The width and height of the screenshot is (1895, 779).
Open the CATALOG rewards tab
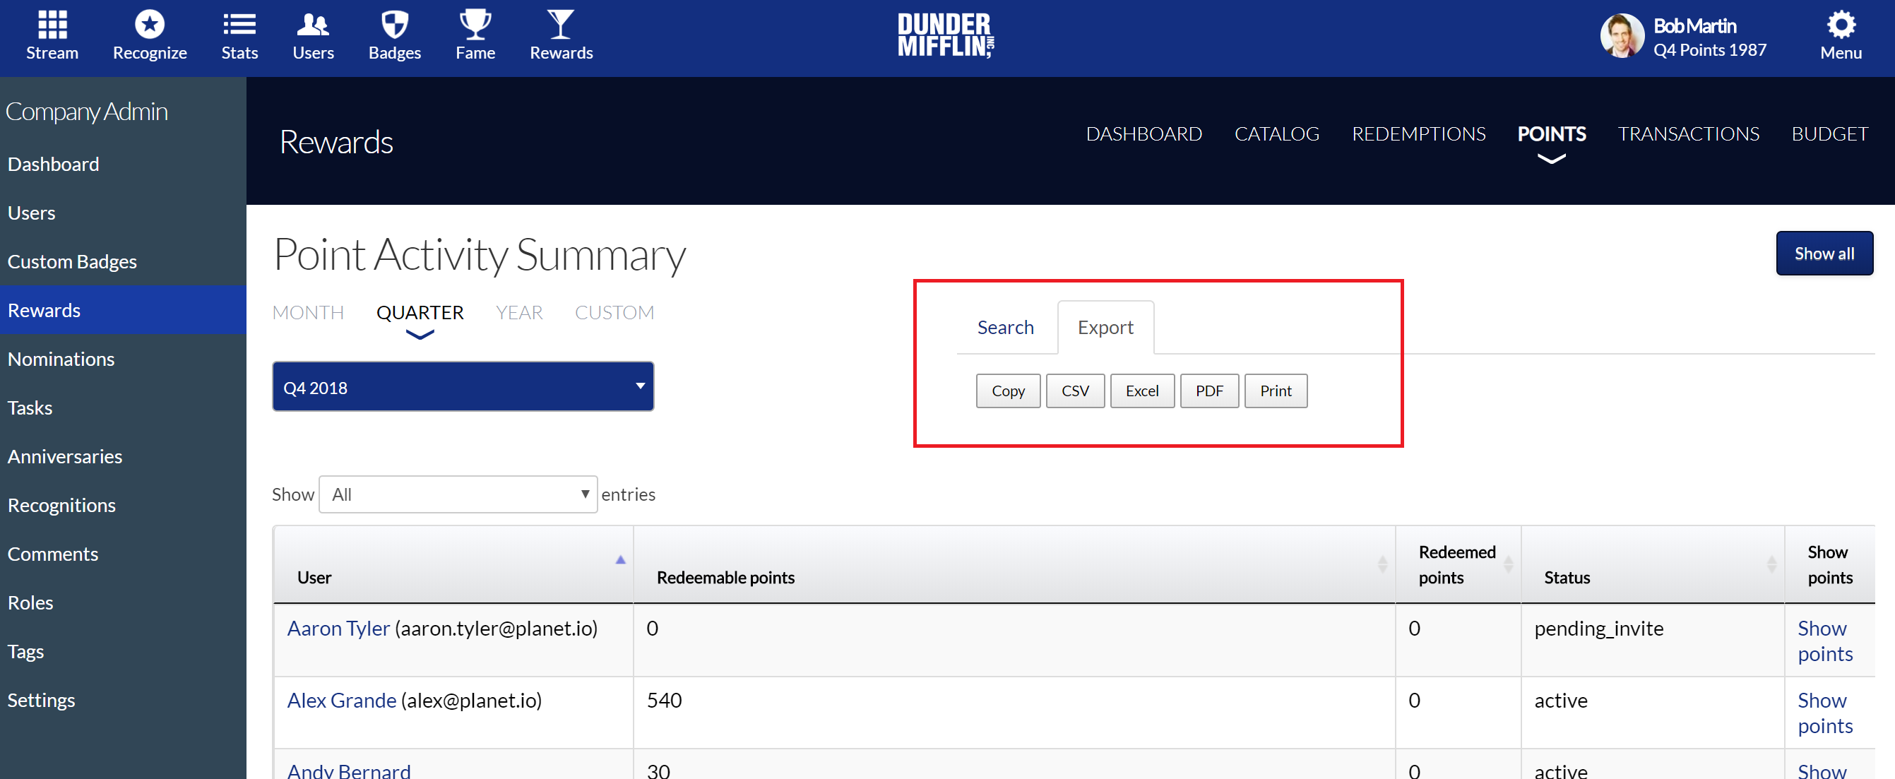click(x=1277, y=134)
